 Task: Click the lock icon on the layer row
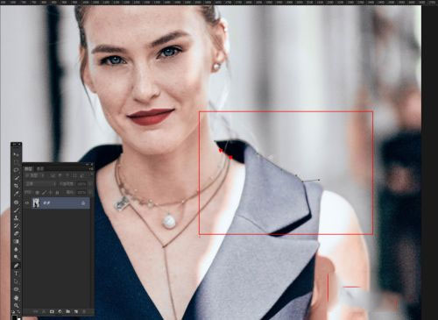coord(83,203)
